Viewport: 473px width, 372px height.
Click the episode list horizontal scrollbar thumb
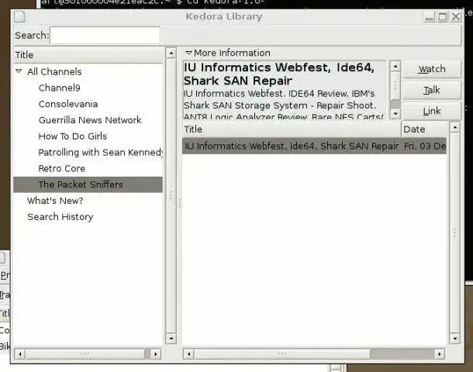tap(282, 354)
